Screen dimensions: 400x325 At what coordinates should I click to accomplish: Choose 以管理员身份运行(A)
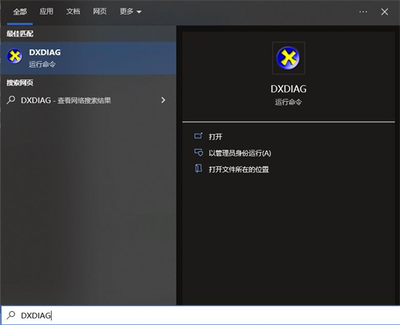240,153
